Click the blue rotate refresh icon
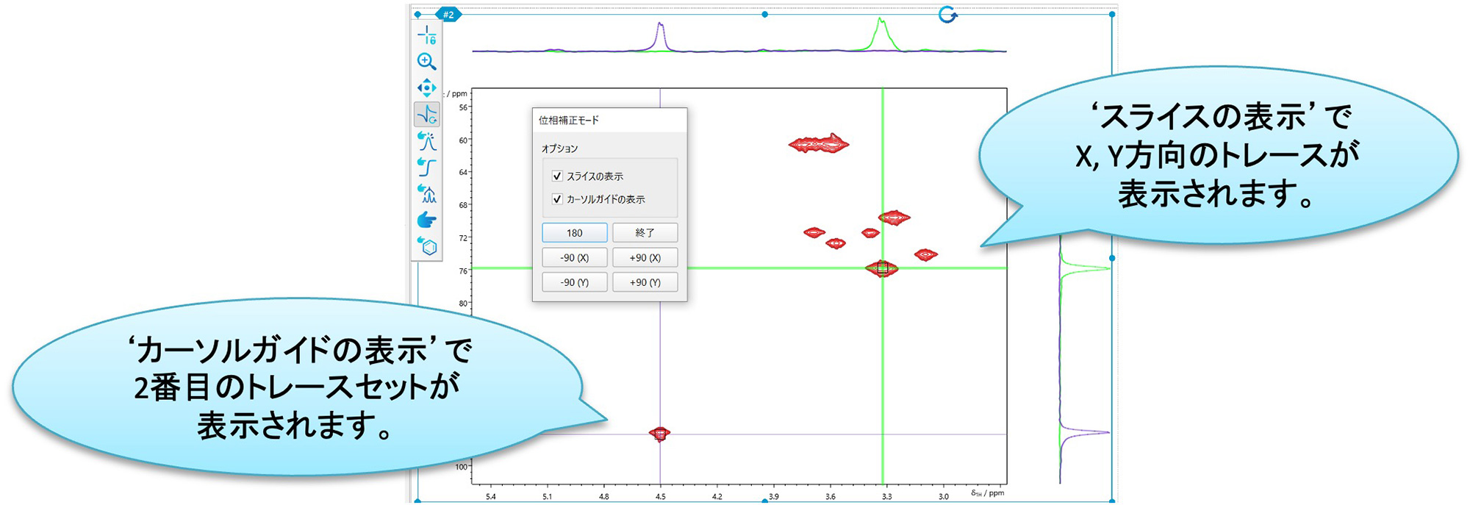The height and width of the screenshot is (505, 1470). [x=948, y=15]
